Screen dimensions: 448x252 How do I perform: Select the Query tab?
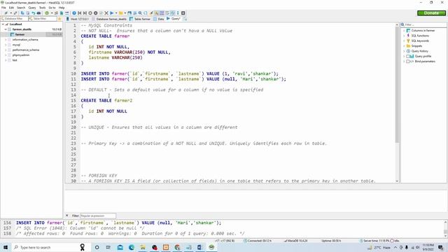174,19
